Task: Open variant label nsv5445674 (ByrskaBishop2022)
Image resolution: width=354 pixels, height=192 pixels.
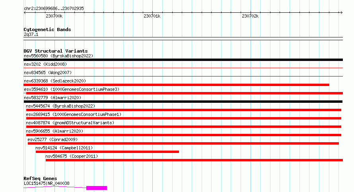Action: [60, 106]
